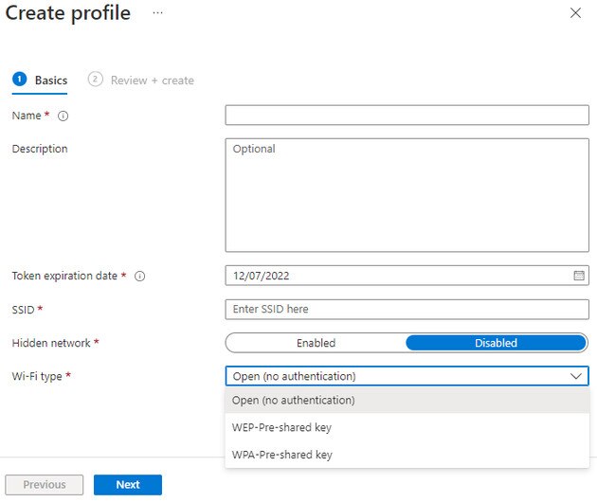Focus the Name text field
597x502 pixels.
[x=407, y=116]
